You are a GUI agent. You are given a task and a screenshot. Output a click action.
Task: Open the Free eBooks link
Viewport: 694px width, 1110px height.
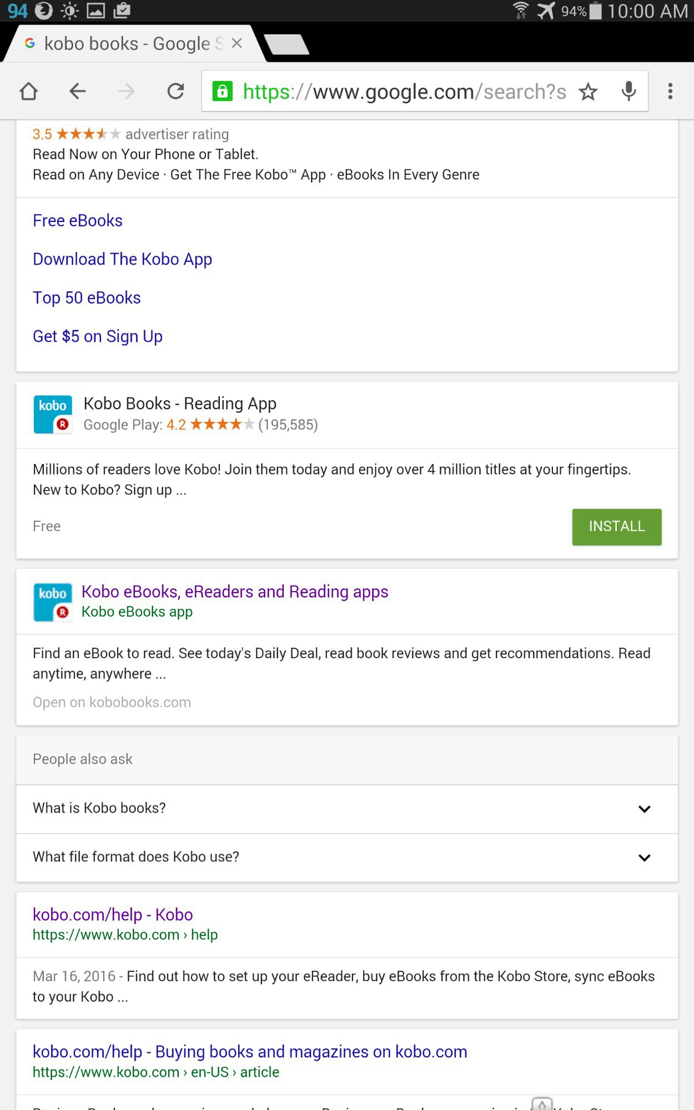click(78, 221)
